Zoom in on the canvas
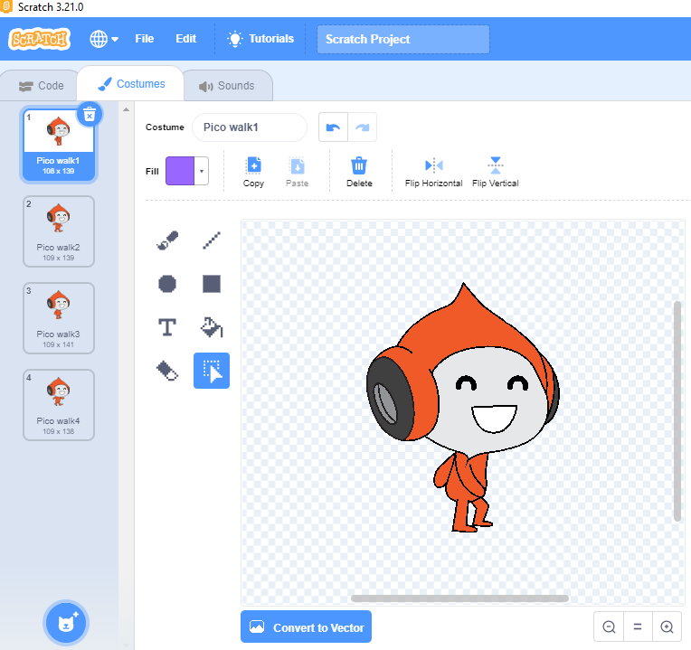 (x=667, y=626)
